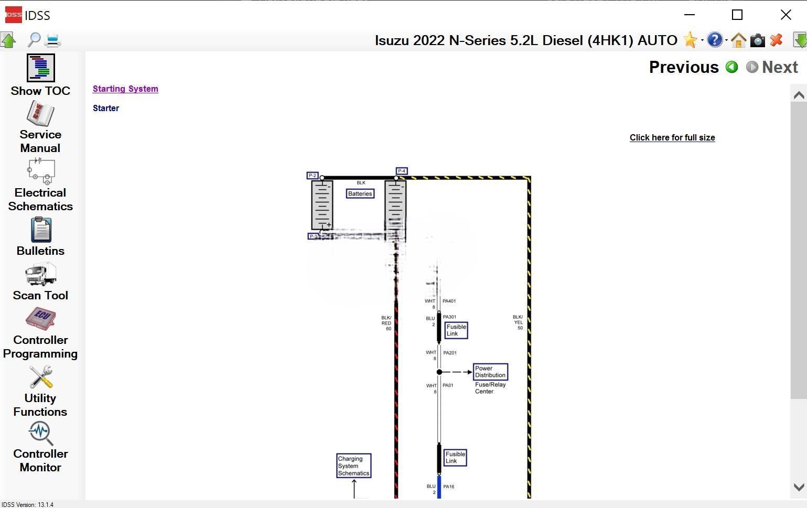Image resolution: width=807 pixels, height=508 pixels.
Task: Go to the home page icon
Action: [738, 40]
